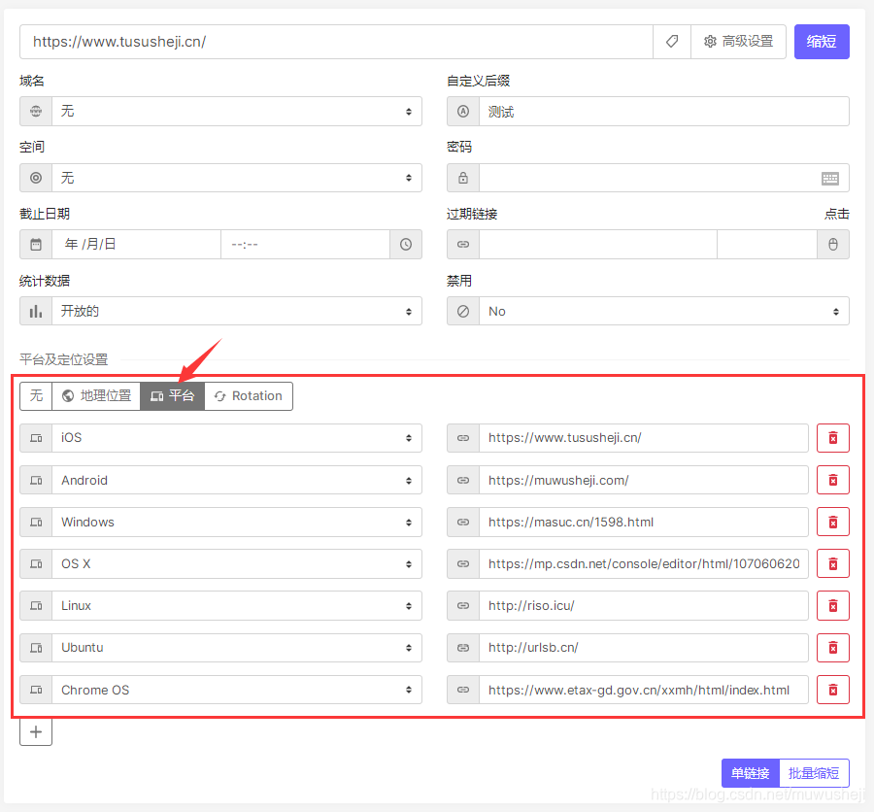Click the OS X link field with mp.csdn.net
874x812 pixels.
click(x=644, y=563)
